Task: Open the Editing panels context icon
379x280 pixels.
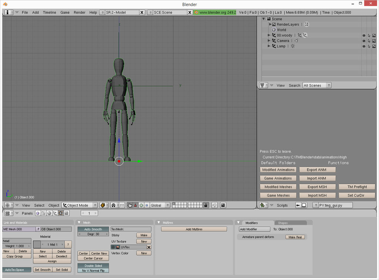Action: click(x=61, y=213)
